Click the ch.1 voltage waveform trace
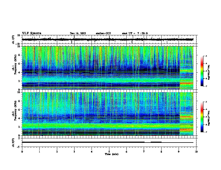Image resolution: width=221 pixels, height=170 pixels. [107, 39]
